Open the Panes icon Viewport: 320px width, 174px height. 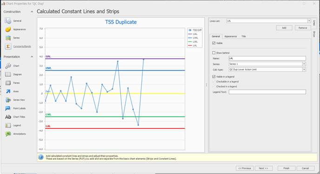coord(8,83)
